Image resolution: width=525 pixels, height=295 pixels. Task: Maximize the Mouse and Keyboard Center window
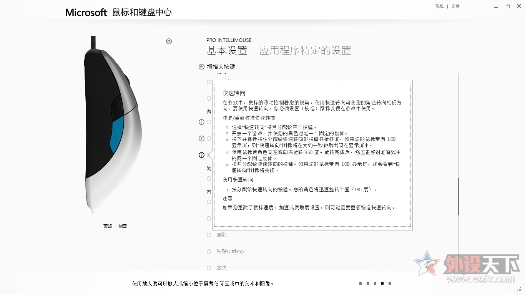508,6
